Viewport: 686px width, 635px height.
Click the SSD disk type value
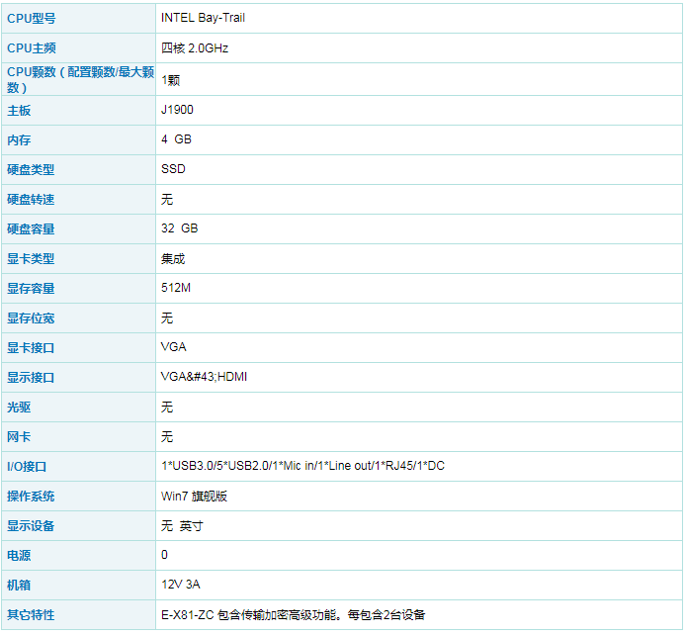pyautogui.click(x=173, y=169)
